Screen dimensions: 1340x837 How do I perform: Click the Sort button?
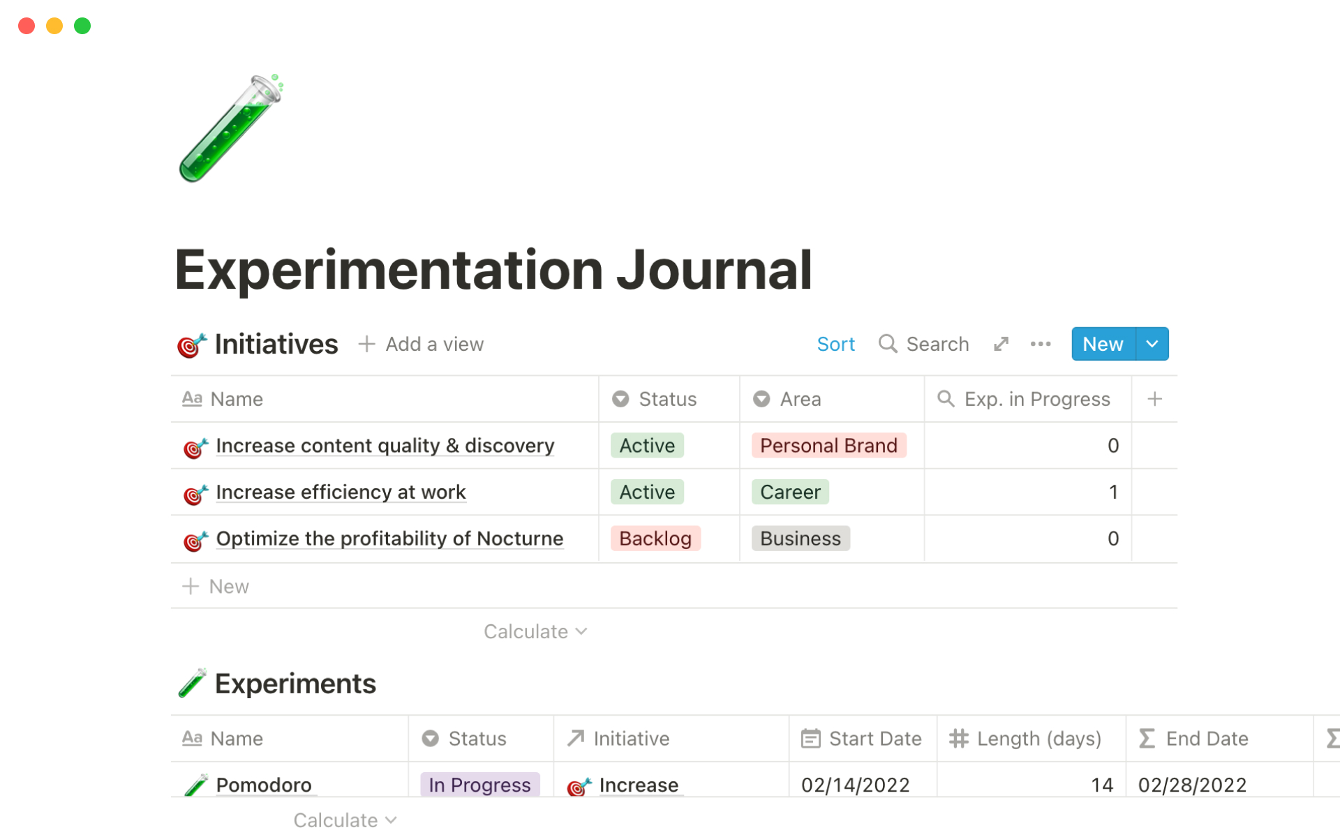[x=835, y=344]
